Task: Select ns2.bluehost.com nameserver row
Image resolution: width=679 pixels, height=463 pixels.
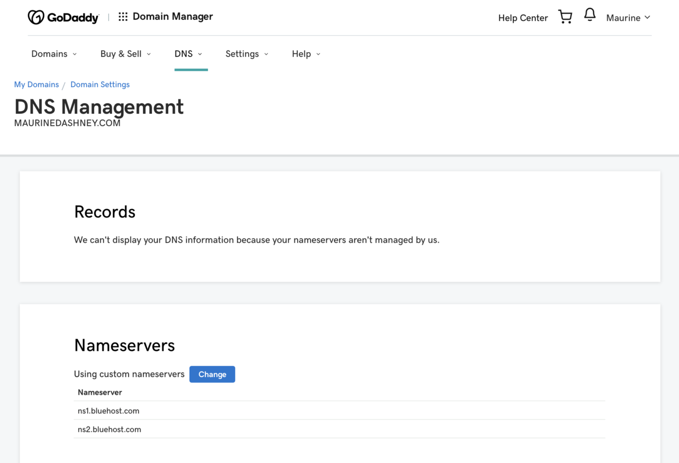Action: click(340, 430)
